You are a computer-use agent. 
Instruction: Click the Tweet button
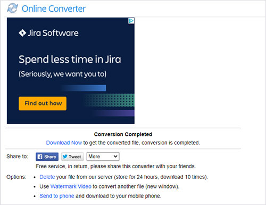click(72, 157)
